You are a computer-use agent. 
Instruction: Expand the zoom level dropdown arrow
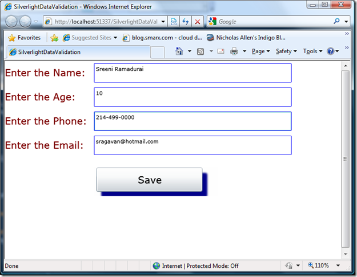pos(338,266)
